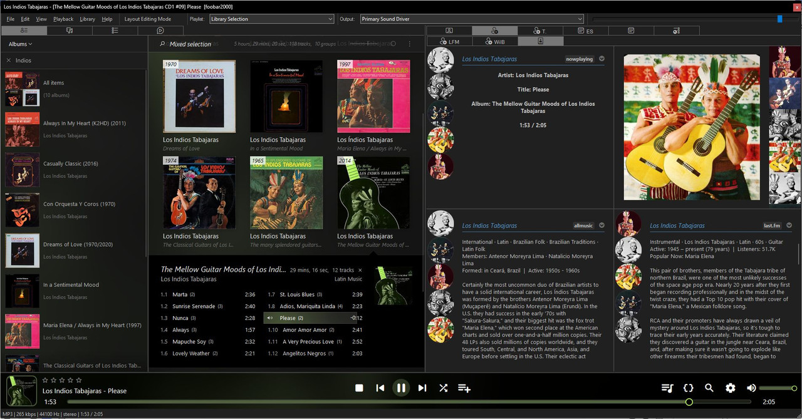The image size is (802, 419).
Task: Open the Output dropdown showing Primary Sound Driver
Action: click(472, 19)
